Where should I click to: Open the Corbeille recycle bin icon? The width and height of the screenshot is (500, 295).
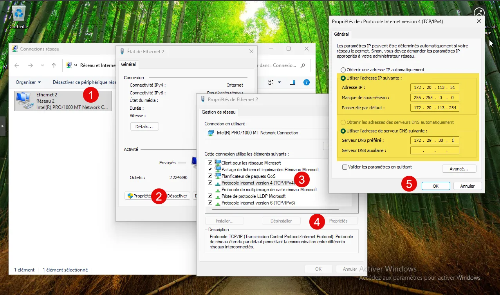[18, 14]
